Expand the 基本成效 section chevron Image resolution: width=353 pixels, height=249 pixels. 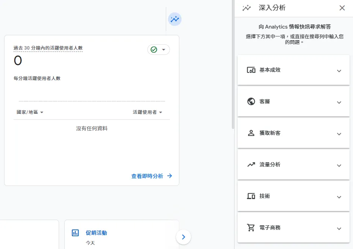339,71
